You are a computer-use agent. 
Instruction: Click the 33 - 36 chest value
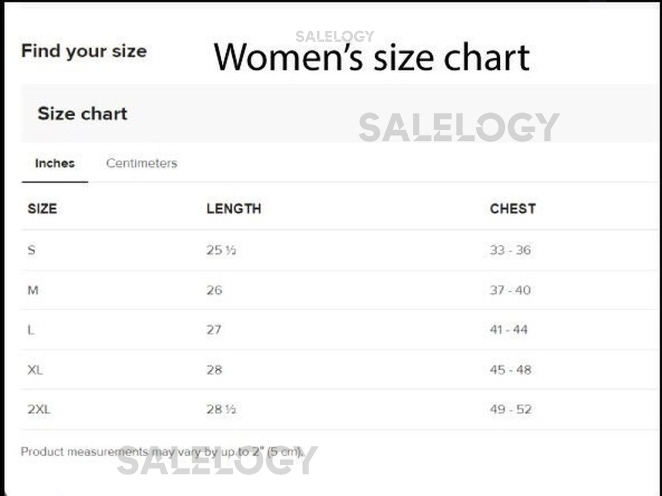coord(510,250)
